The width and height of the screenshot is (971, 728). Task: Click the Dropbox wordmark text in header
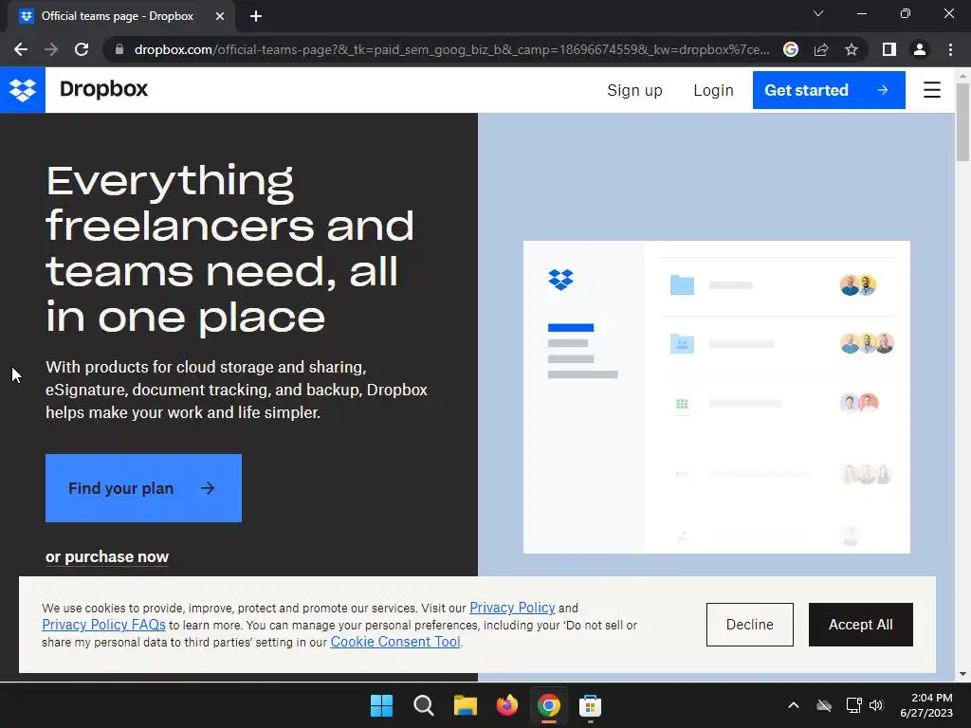pyautogui.click(x=103, y=89)
